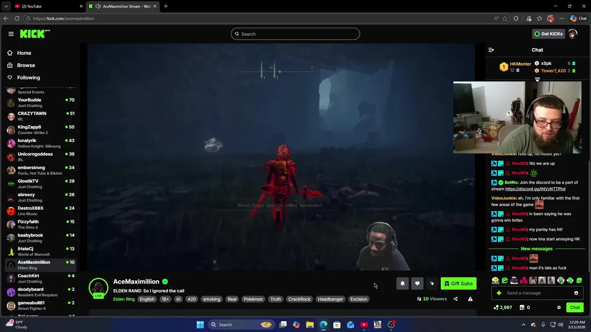Click the smoking tag
Image resolution: width=591 pixels, height=332 pixels.
(211, 299)
